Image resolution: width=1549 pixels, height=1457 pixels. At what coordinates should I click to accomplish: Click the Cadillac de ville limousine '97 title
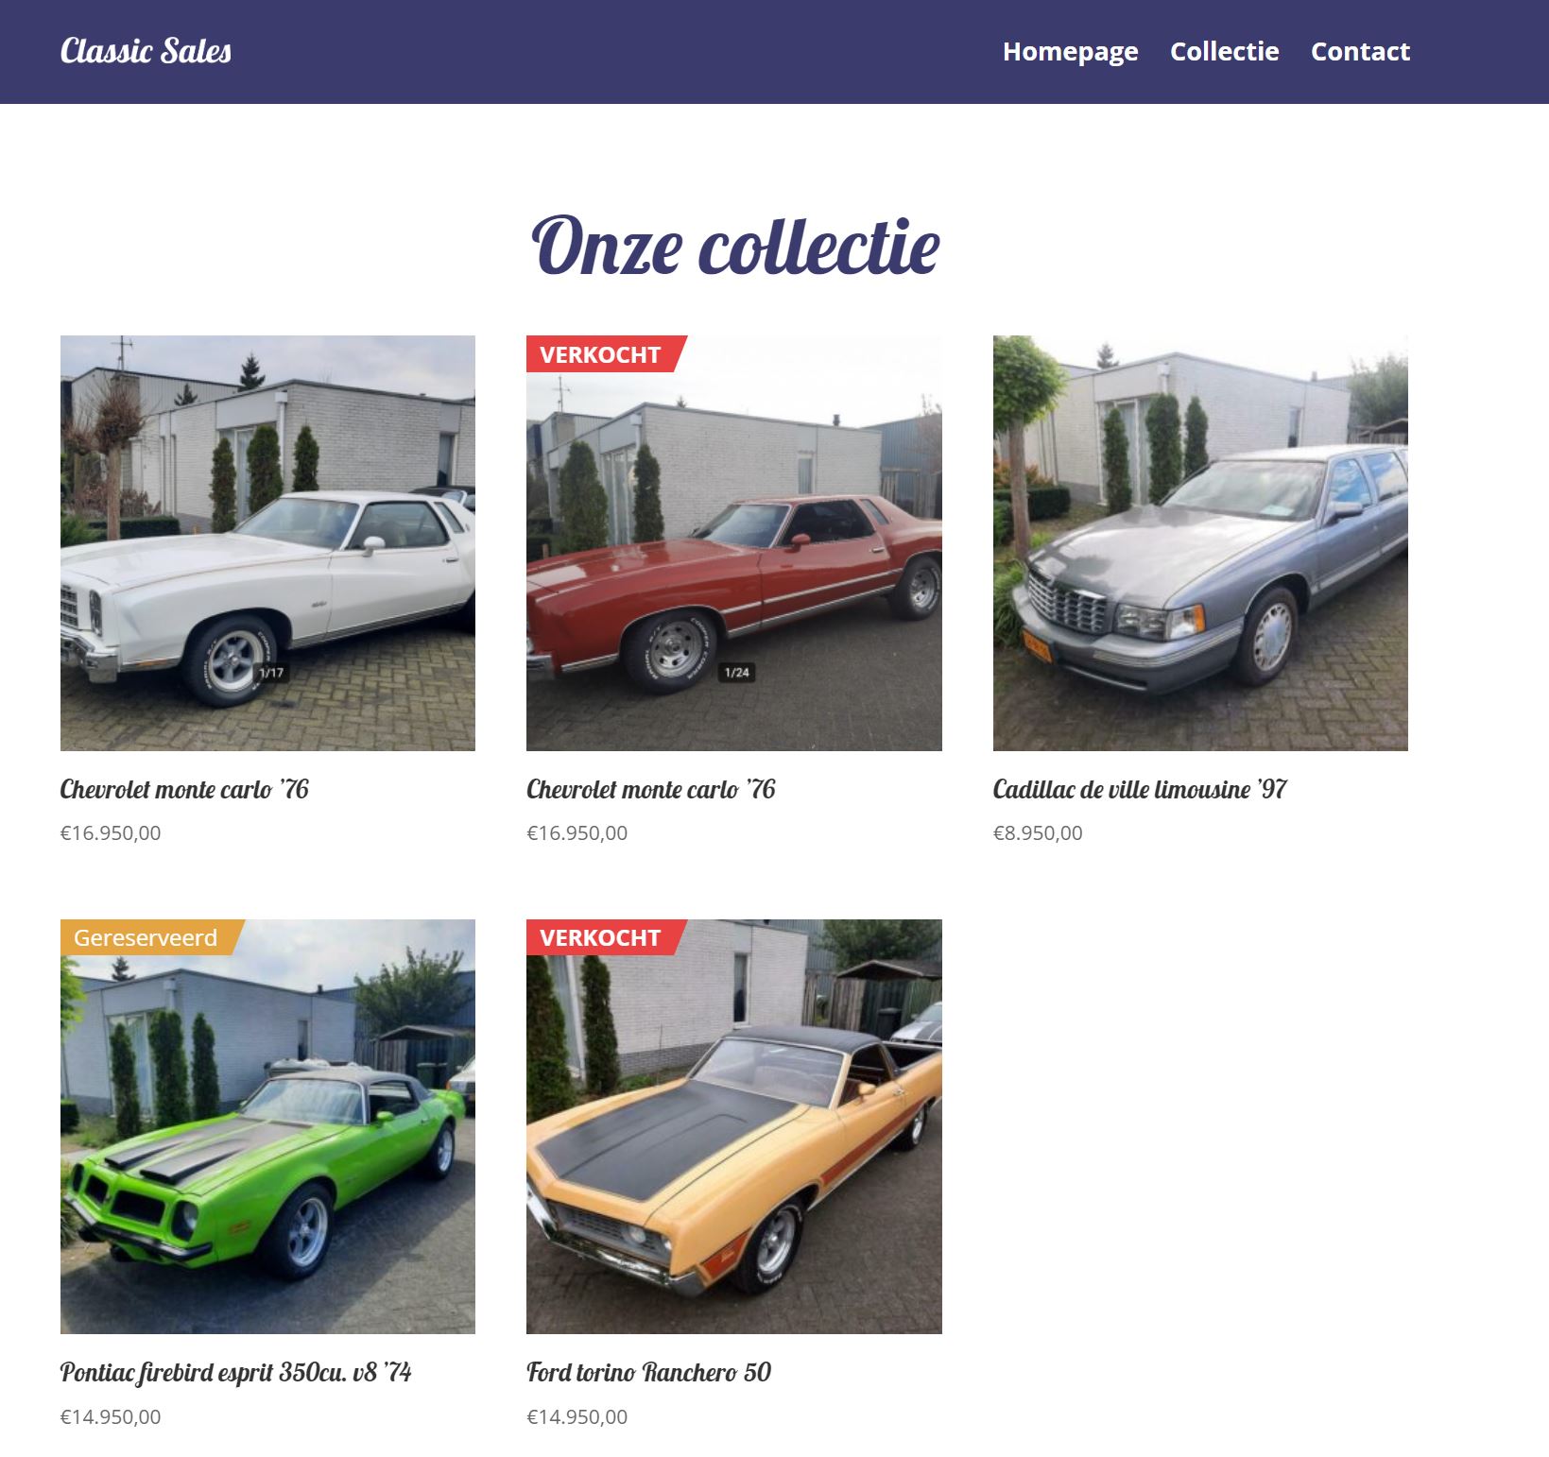pos(1140,789)
